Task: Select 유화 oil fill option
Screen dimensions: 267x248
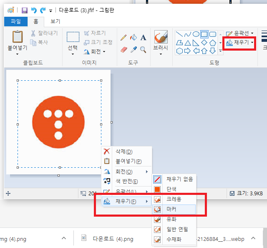Action: [x=174, y=219]
